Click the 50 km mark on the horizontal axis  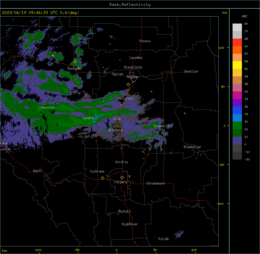tap(155, 250)
